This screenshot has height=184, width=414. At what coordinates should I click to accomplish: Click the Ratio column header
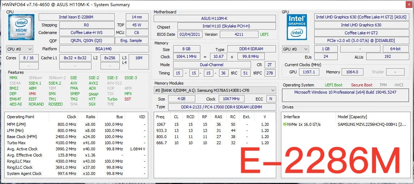click(90, 117)
